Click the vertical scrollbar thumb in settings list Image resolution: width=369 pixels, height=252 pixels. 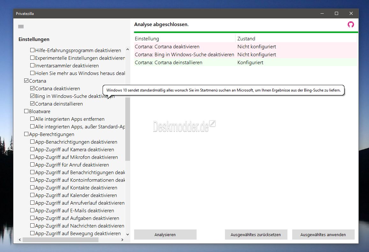point(127,129)
